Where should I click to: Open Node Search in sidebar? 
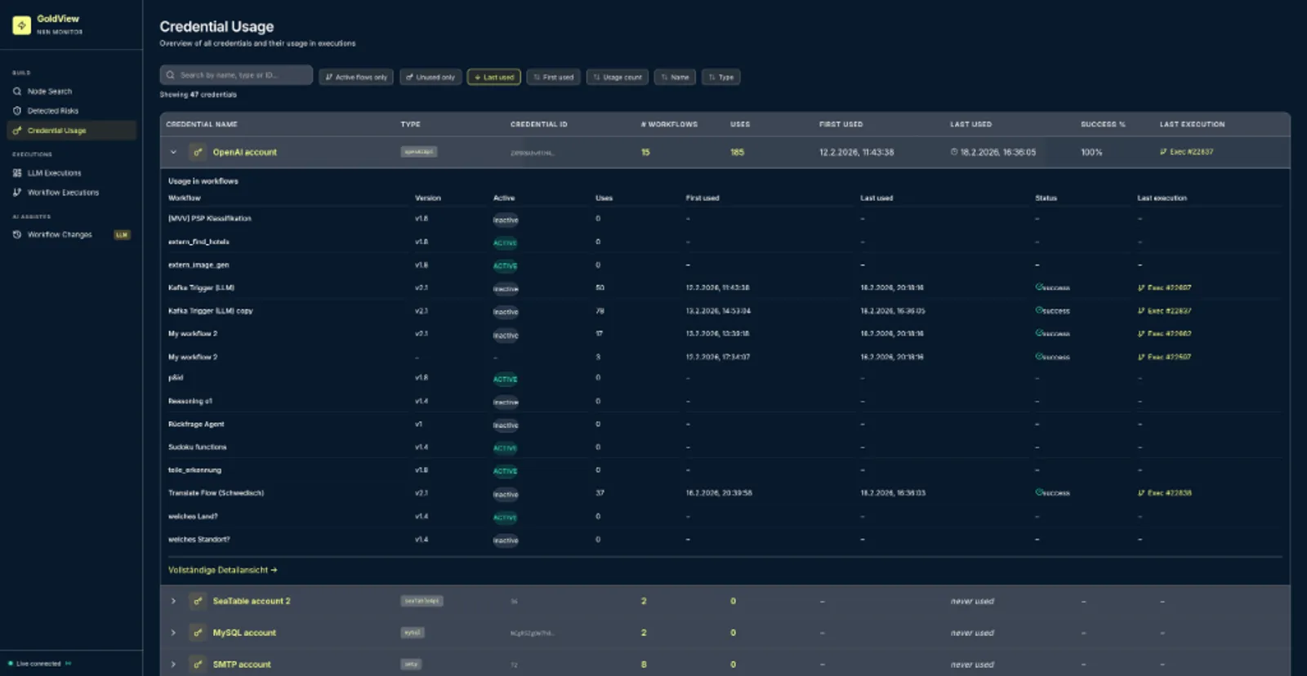[49, 91]
